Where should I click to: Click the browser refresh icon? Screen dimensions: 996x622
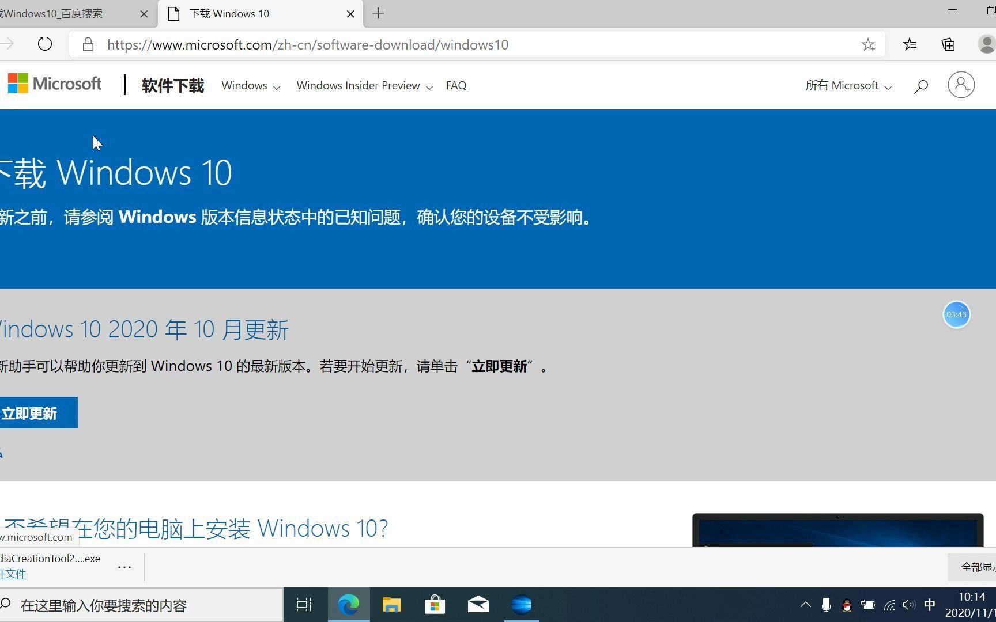(x=44, y=44)
